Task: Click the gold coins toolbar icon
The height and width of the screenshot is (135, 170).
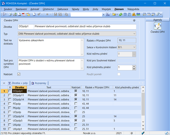Action: (x=134, y=14)
